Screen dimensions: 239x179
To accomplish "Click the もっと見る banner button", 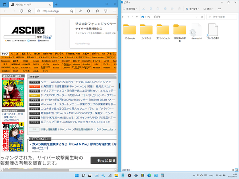I will click(104, 160).
